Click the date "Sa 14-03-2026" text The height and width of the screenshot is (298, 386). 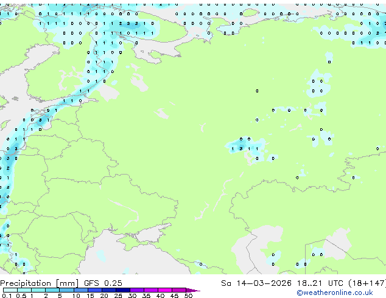tap(256, 283)
